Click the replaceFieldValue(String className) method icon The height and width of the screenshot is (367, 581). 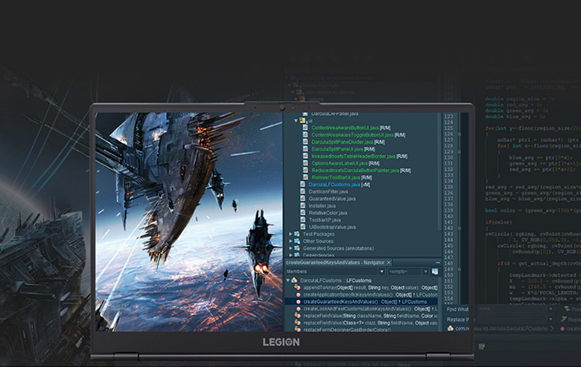tap(297, 316)
